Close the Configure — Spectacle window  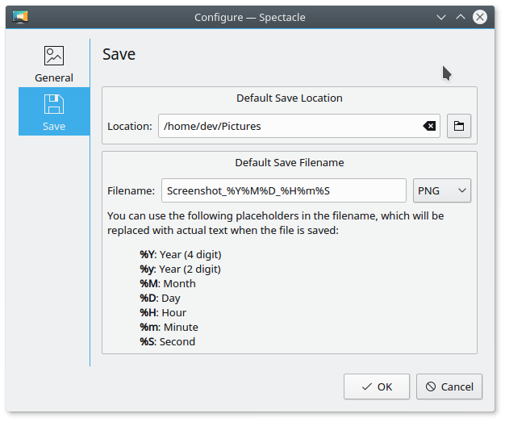(x=481, y=17)
